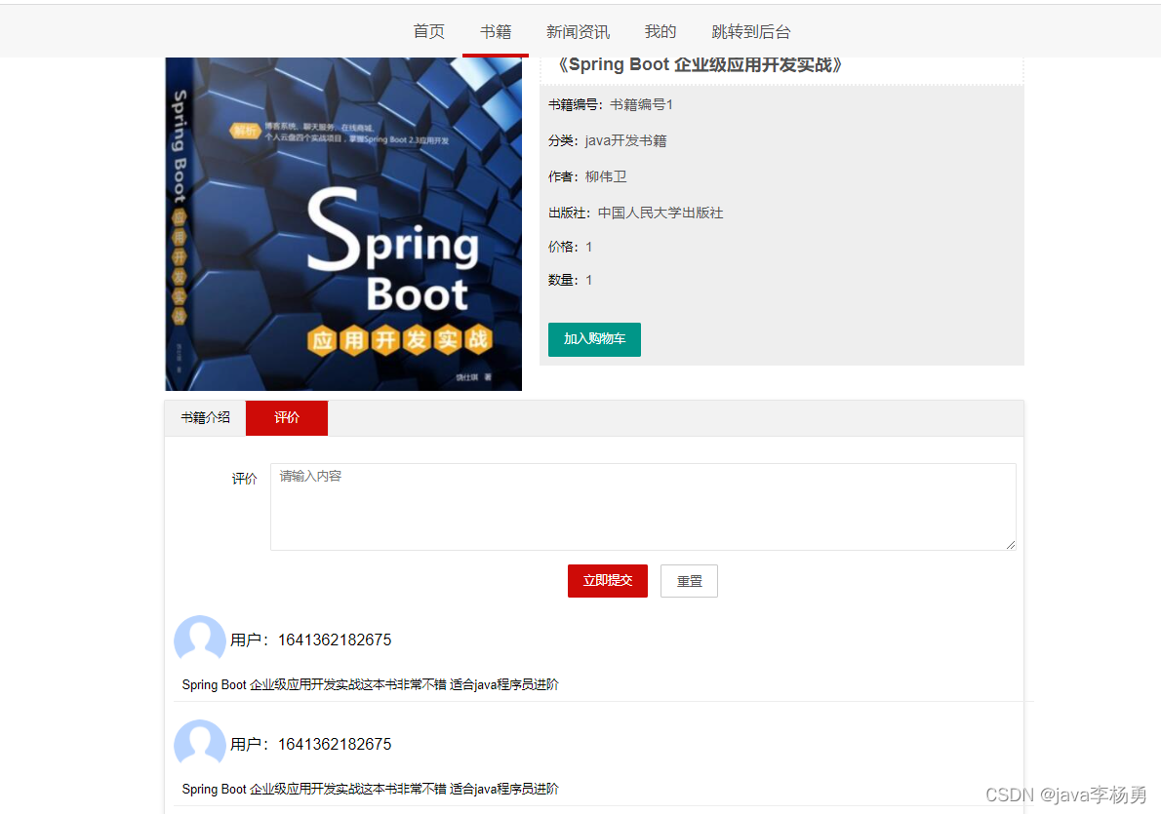This screenshot has height=814, width=1161.
Task: Click the Spring Boot book cover image
Action: 343,224
